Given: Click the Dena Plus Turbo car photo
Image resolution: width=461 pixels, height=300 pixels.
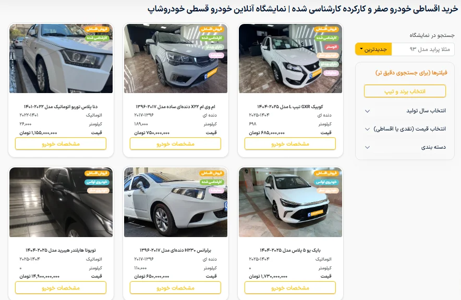Looking at the screenshot, I should 61,59.
